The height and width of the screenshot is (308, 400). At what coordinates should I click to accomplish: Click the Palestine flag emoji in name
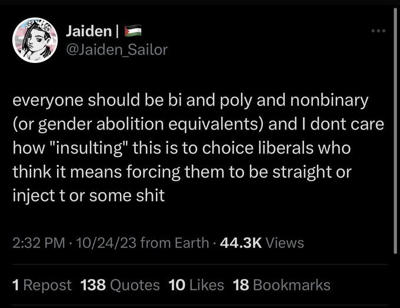[x=133, y=31]
